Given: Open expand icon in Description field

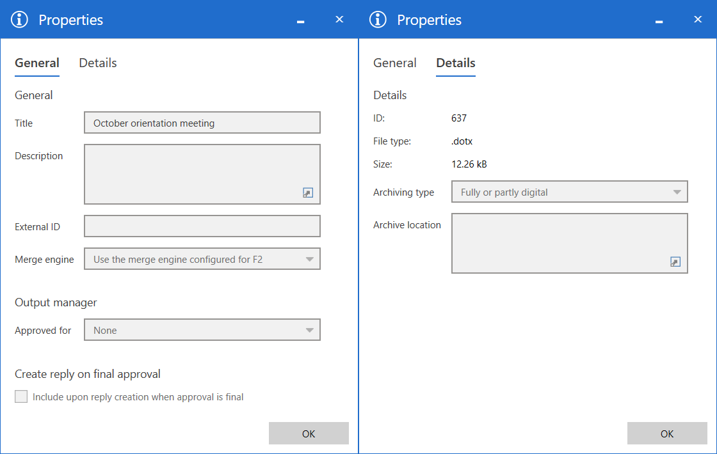Looking at the screenshot, I should [308, 192].
